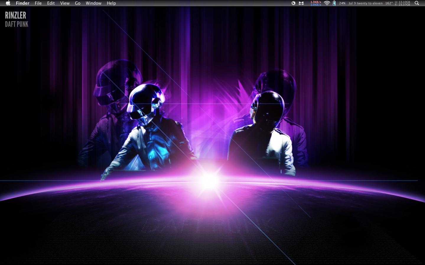Open the Finder menu

click(23, 3)
